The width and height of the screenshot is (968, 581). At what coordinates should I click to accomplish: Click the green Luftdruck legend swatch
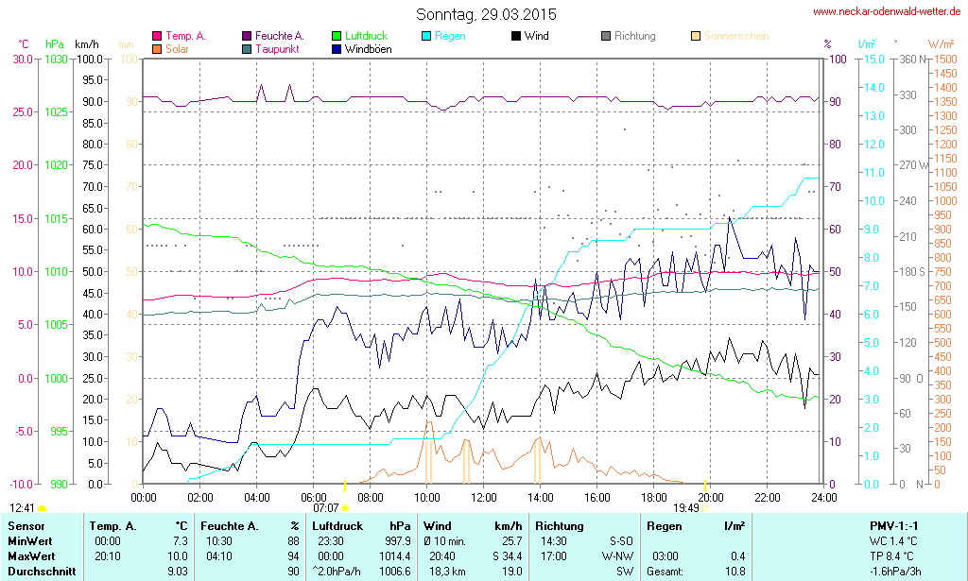coord(337,37)
